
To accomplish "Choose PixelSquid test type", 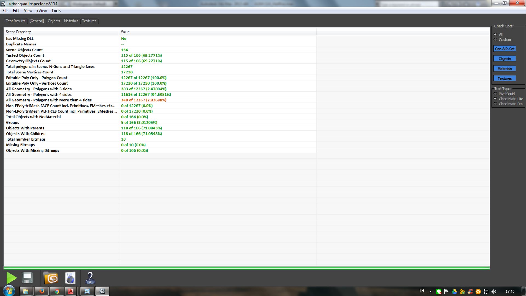I will pyautogui.click(x=495, y=94).
